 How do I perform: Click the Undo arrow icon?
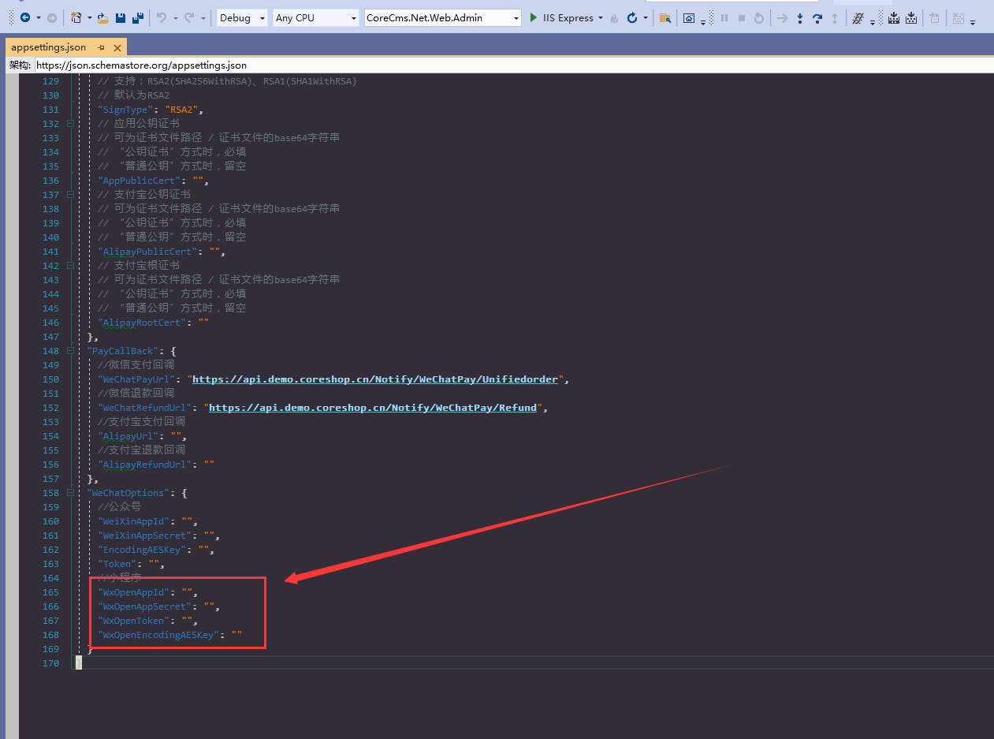click(162, 17)
